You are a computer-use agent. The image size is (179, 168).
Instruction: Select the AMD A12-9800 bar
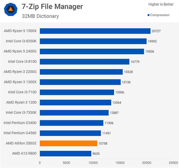[65, 153]
